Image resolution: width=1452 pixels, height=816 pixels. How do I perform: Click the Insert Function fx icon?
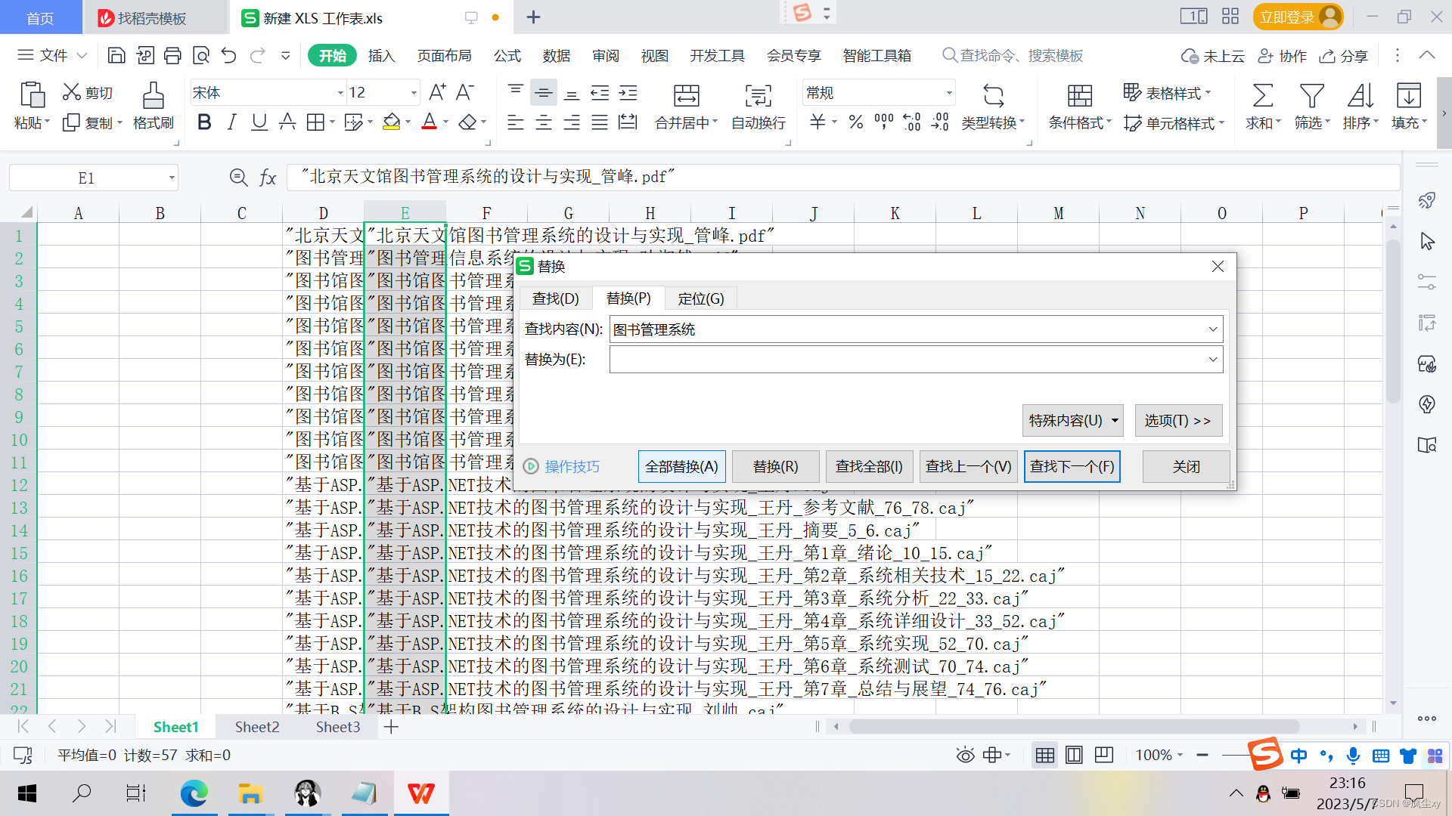coord(268,178)
